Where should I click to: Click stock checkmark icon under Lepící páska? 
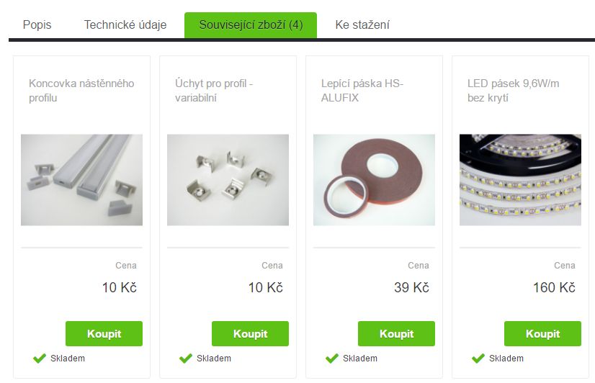(331, 358)
